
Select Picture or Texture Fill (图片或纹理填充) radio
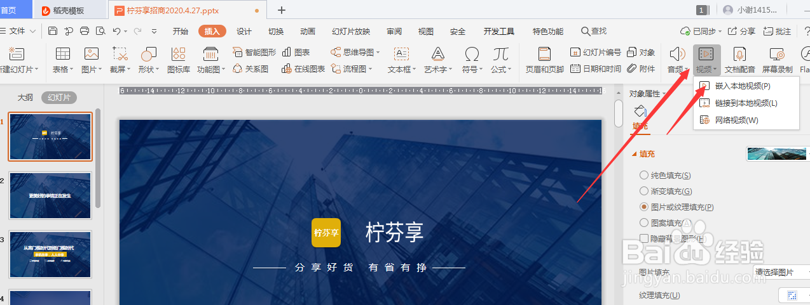click(645, 207)
